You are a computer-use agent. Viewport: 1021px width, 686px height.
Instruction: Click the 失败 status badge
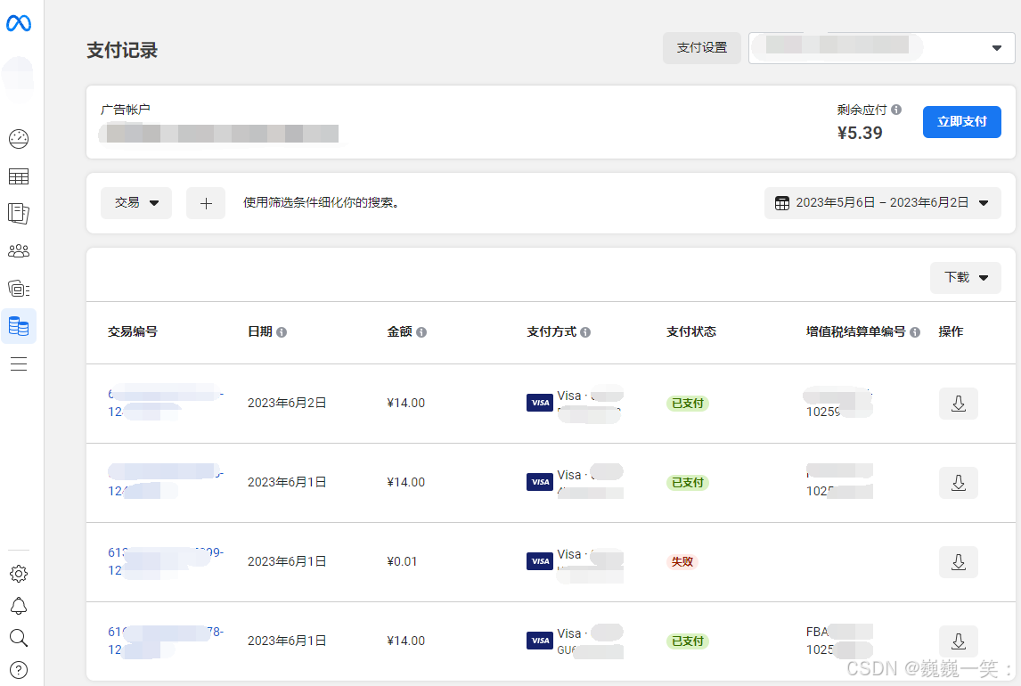point(682,561)
